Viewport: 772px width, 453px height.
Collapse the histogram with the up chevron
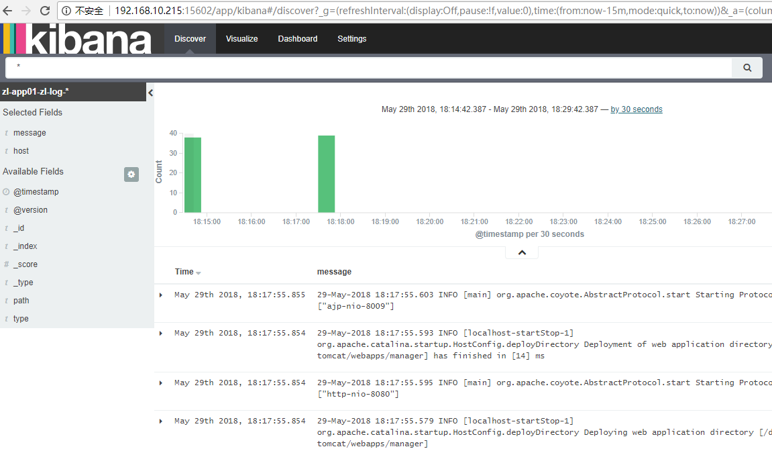pyautogui.click(x=522, y=252)
